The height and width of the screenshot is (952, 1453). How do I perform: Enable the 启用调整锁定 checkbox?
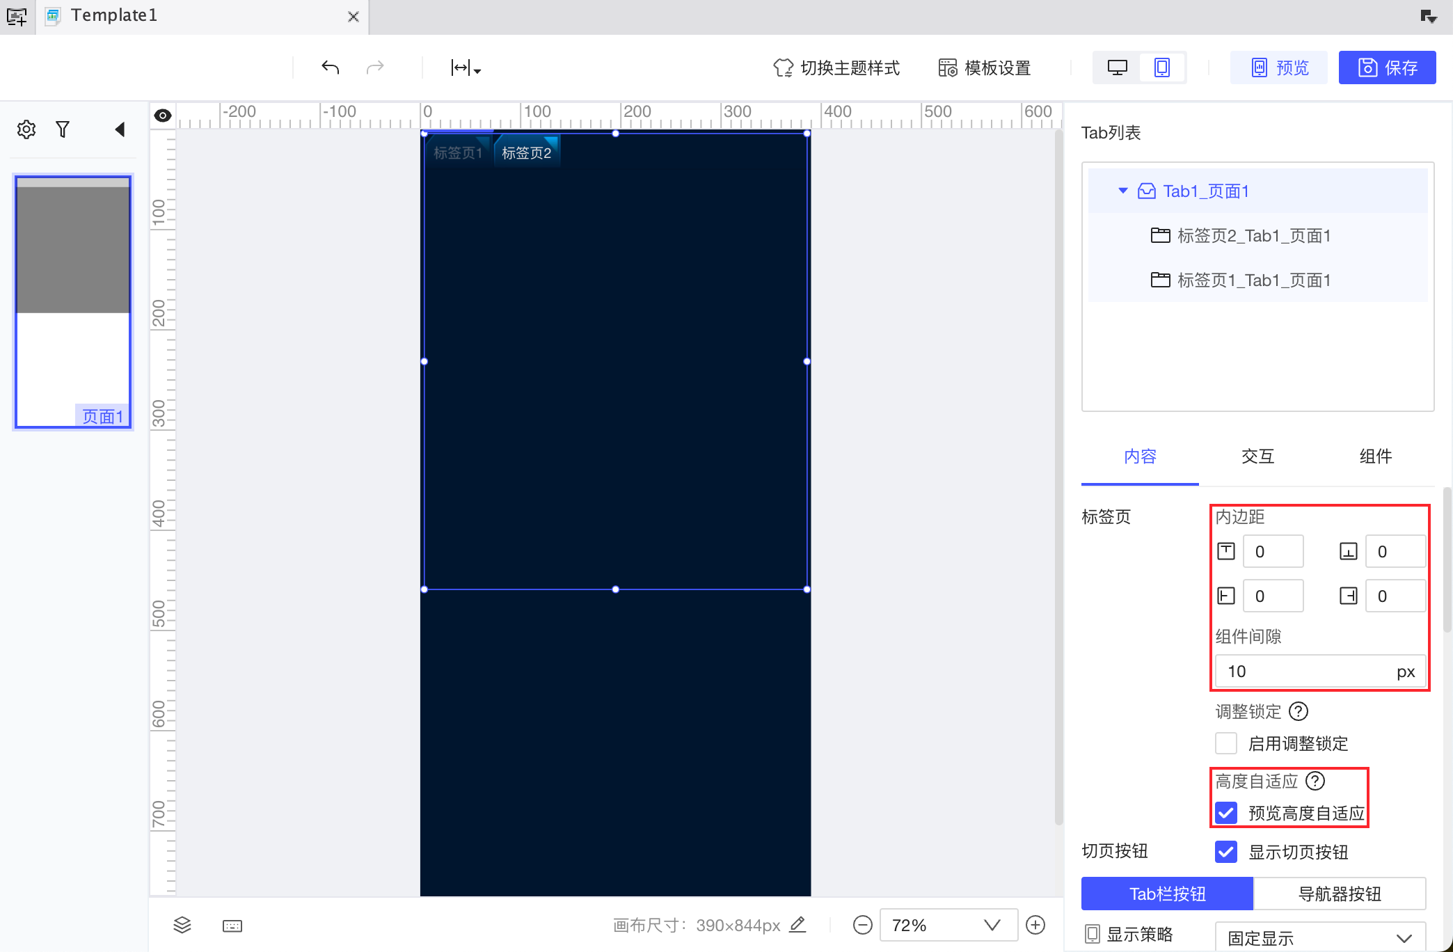point(1226,743)
